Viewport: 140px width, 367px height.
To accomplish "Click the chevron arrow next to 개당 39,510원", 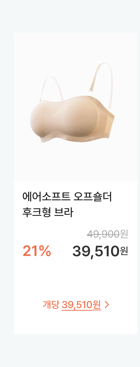I will click(x=106, y=305).
